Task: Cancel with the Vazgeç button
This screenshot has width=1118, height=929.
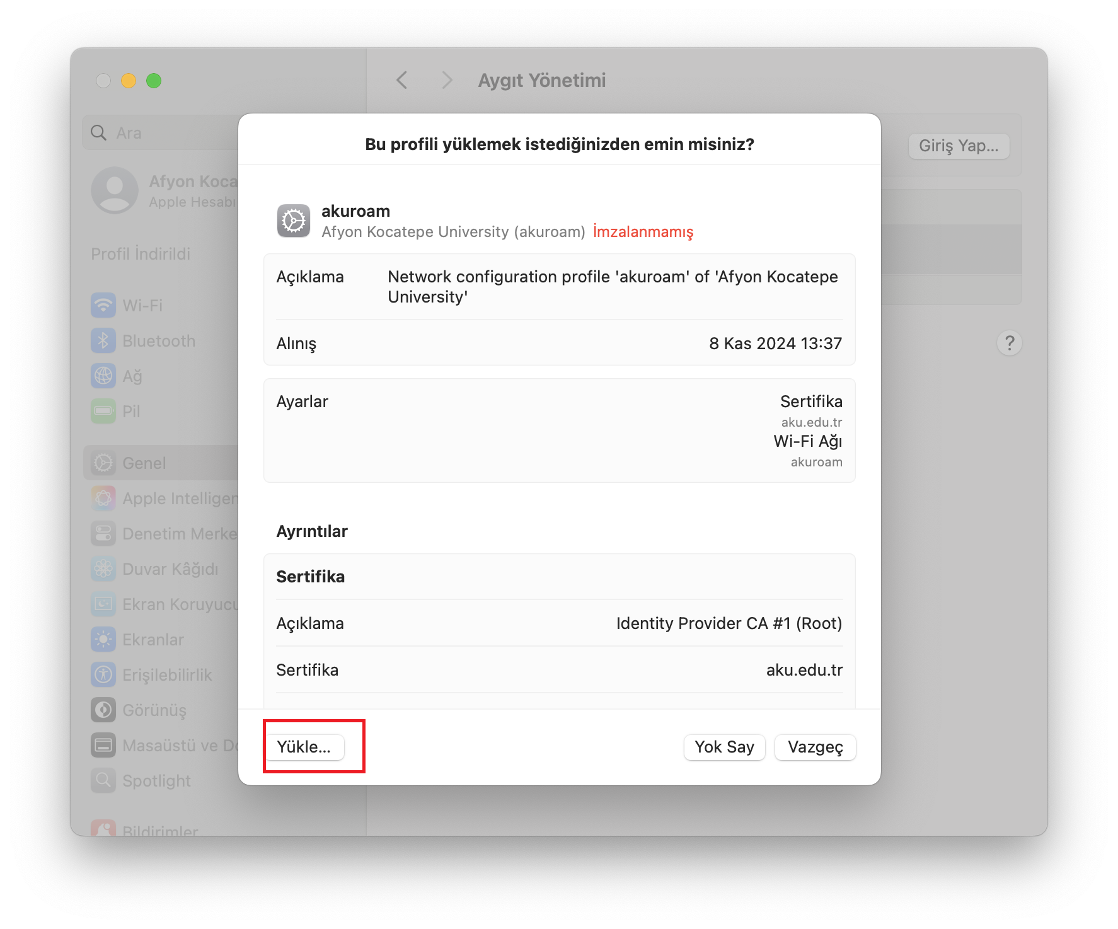Action: click(x=815, y=747)
